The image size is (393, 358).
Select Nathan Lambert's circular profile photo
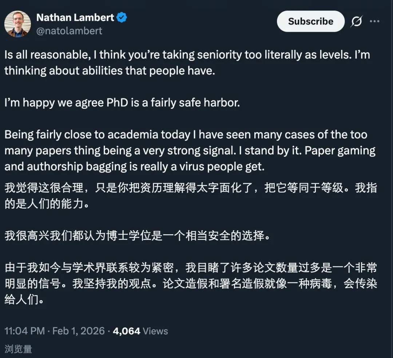[x=17, y=24]
